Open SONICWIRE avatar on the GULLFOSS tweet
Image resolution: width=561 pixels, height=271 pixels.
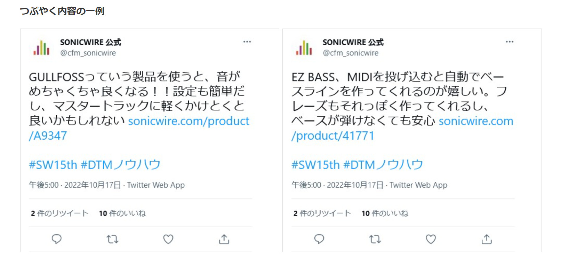41,48
